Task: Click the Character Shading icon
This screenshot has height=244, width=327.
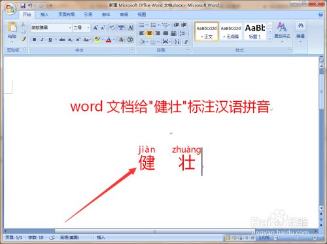Action: coord(121,40)
